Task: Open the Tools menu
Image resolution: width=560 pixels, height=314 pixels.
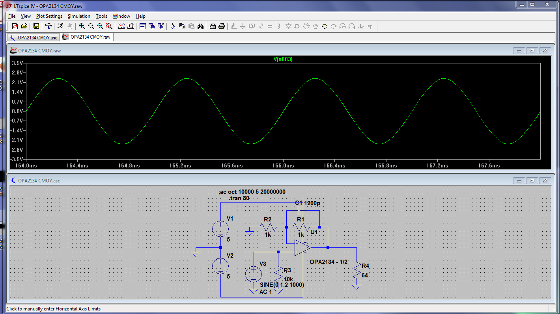Action: (x=101, y=16)
